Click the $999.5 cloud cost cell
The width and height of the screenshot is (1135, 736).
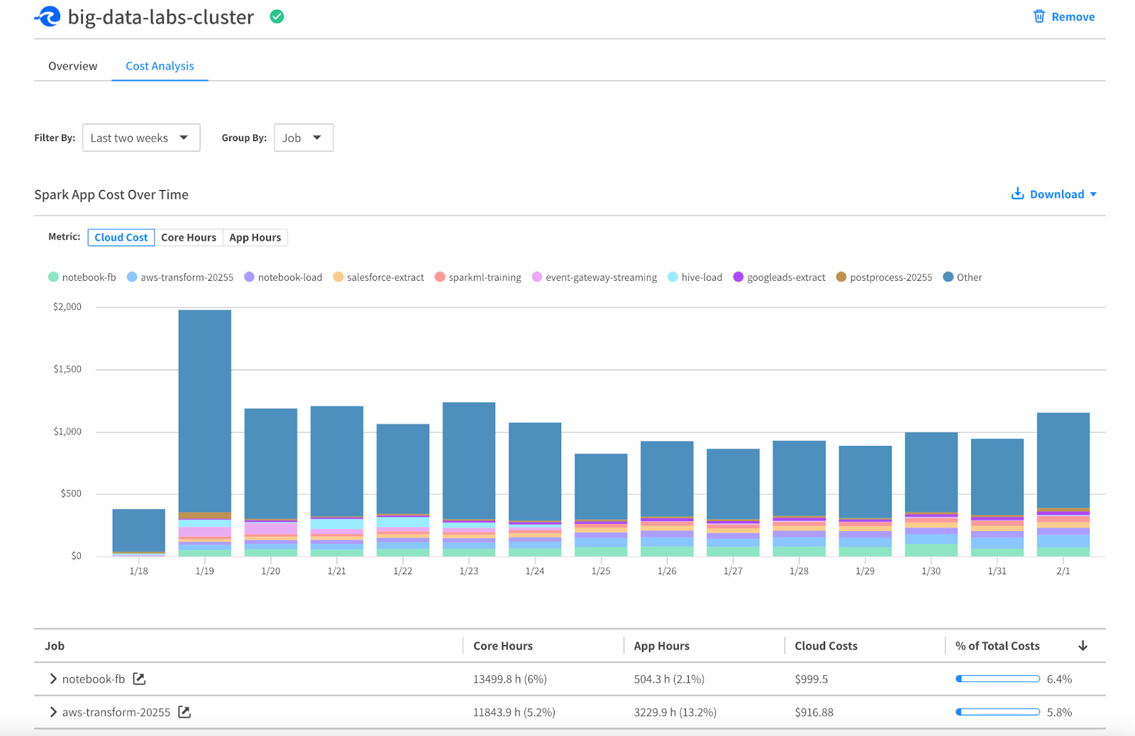[812, 679]
